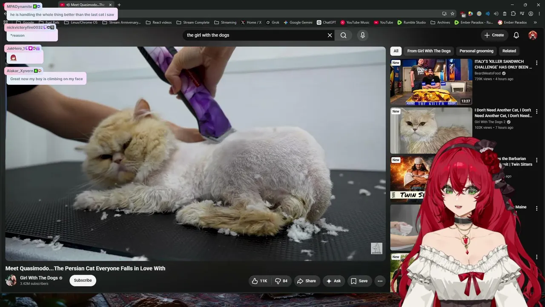This screenshot has width=545, height=307.
Task: Open the Streaming bookmark folder
Action: tap(225, 23)
